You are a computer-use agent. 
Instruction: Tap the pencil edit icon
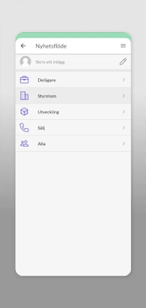tap(123, 62)
